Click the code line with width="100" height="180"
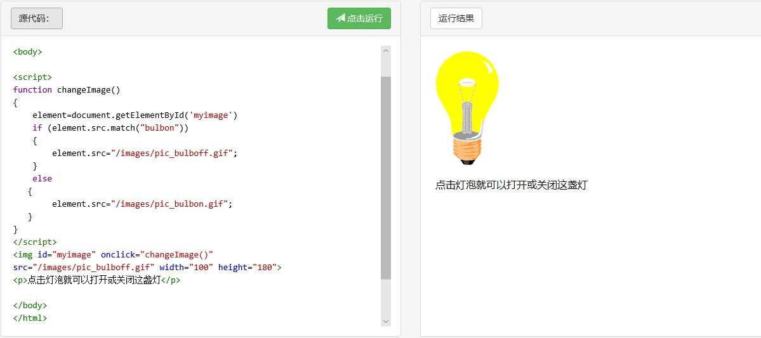Image resolution: width=761 pixels, height=338 pixels. pos(147,267)
